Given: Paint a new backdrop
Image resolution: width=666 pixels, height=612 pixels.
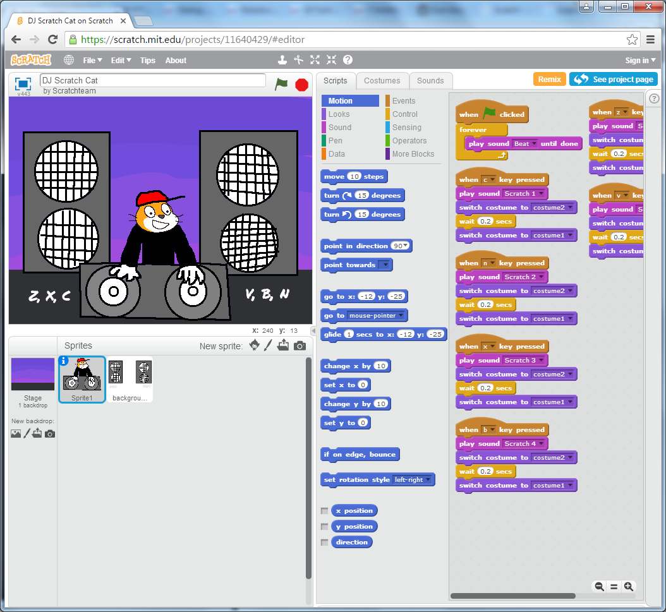Looking at the screenshot, I should [27, 433].
